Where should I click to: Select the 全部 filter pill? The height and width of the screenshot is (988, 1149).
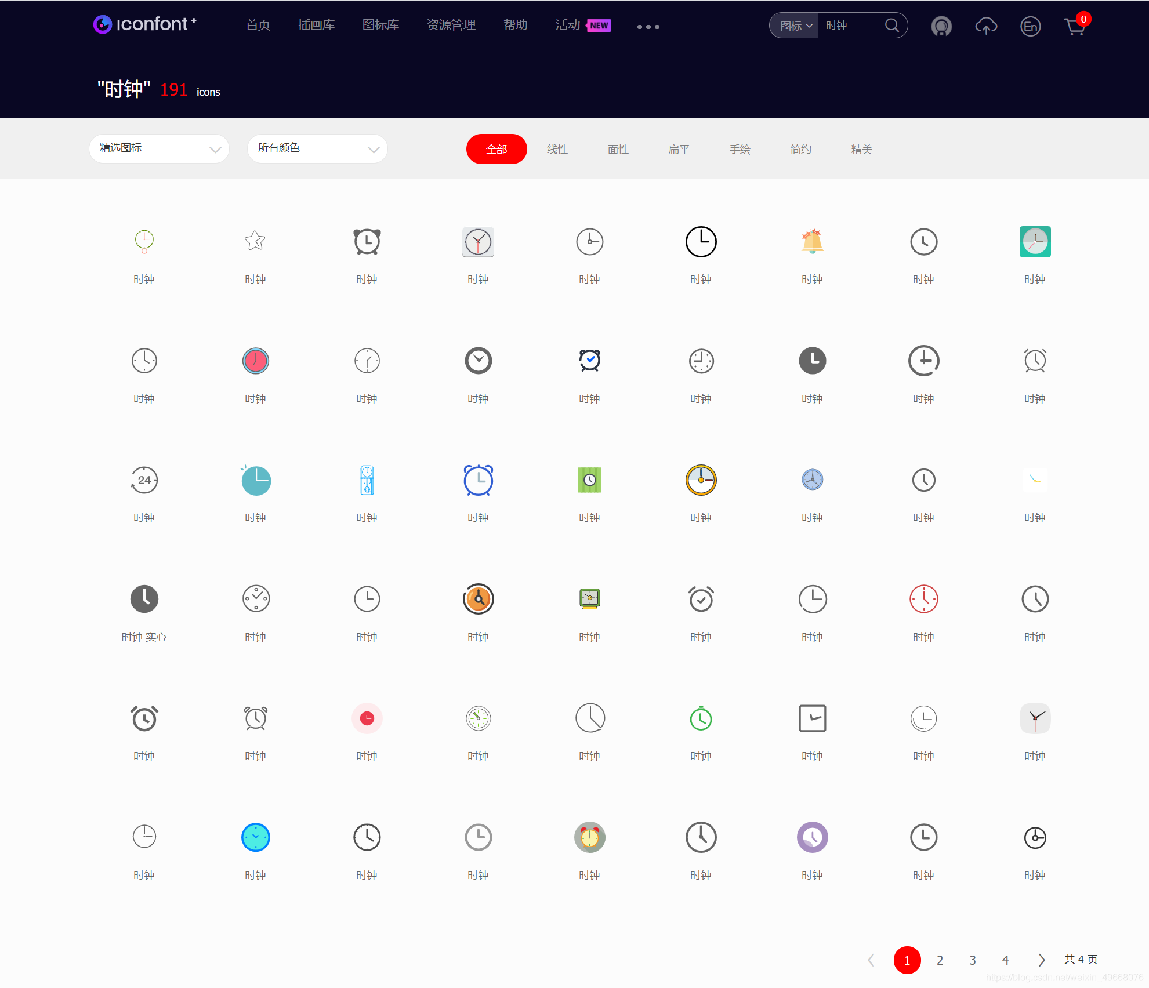(496, 149)
